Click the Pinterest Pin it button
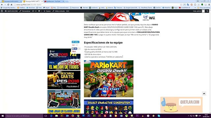Screen dimensions: 211x118 click(74, 51)
